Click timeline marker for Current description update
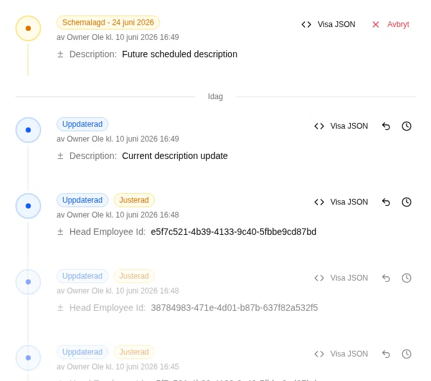Viewport: 431px width, 381px height. point(28,130)
